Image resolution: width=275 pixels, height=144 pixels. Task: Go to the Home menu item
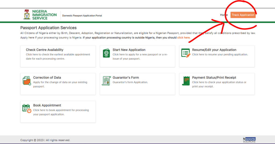pyautogui.click(x=224, y=15)
